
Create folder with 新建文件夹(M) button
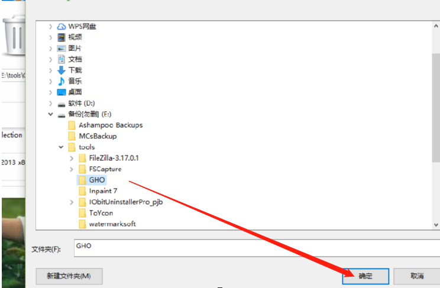coord(69,276)
